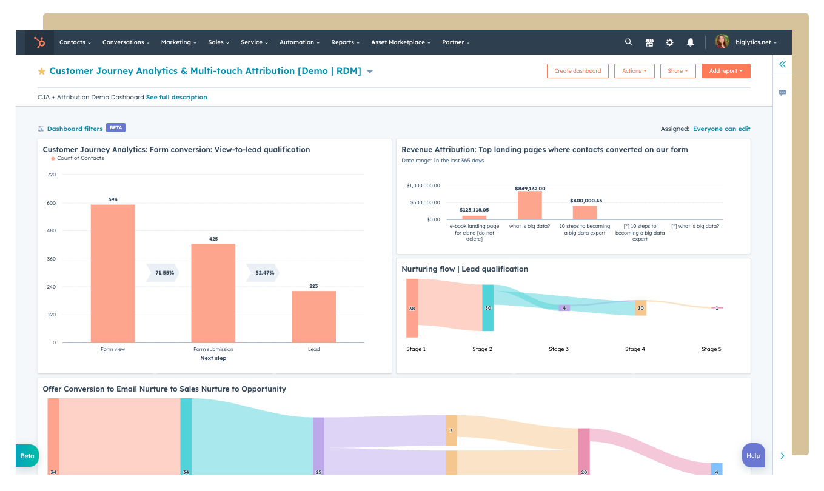Click the Stage 2 node labeled 30
Screen dimensions: 824x491
coord(488,308)
